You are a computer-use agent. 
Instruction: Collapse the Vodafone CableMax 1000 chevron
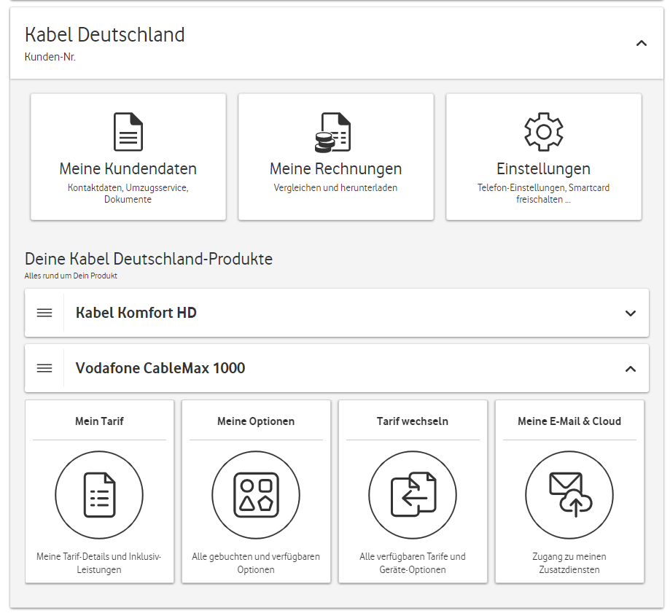[x=631, y=369]
